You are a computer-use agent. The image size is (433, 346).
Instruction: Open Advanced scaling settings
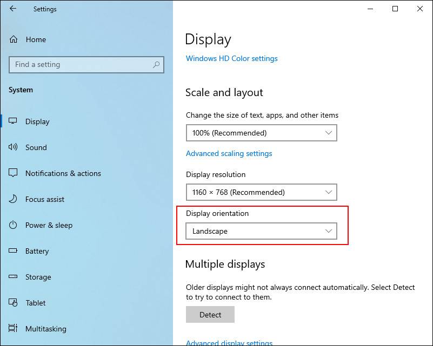pyautogui.click(x=229, y=153)
